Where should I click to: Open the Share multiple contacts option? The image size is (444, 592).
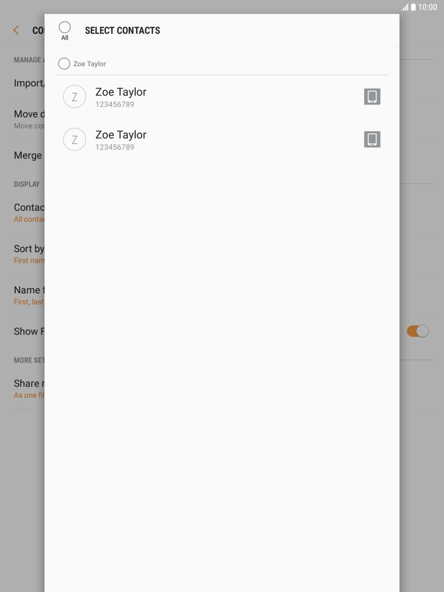pyautogui.click(x=29, y=388)
